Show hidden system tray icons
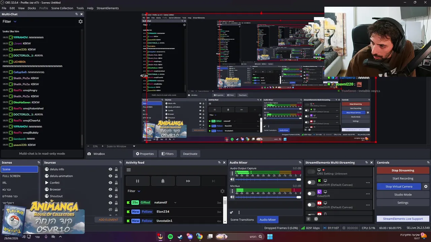431x242 pixels. point(60,237)
